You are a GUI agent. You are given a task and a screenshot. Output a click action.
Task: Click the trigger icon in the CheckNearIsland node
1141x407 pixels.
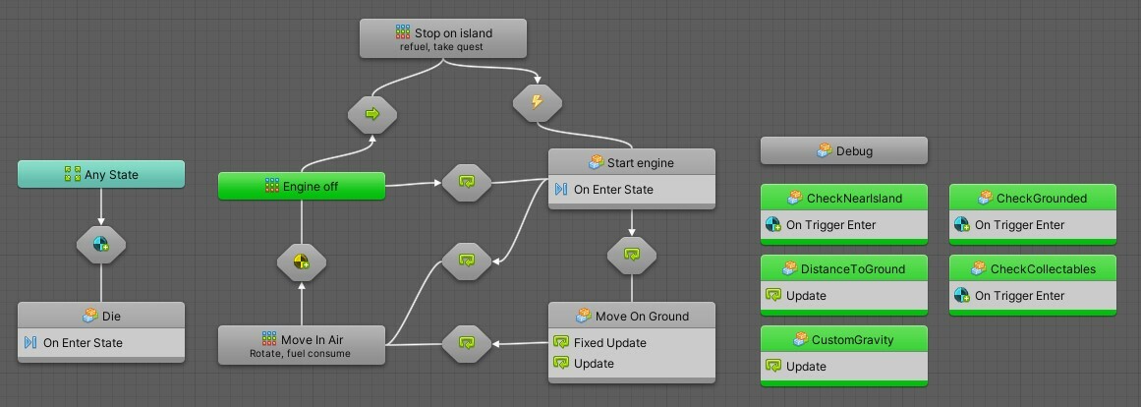(x=772, y=225)
